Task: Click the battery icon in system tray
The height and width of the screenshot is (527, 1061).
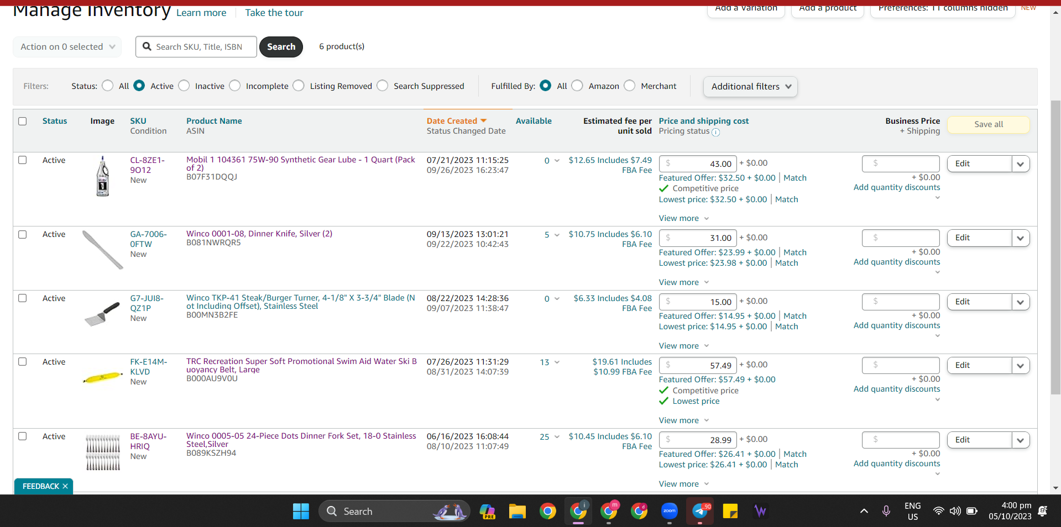Action: (972, 511)
